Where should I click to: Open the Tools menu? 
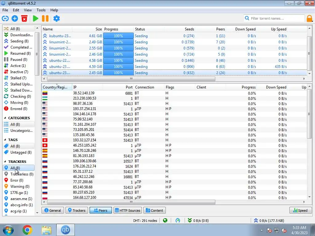pyautogui.click(x=41, y=10)
